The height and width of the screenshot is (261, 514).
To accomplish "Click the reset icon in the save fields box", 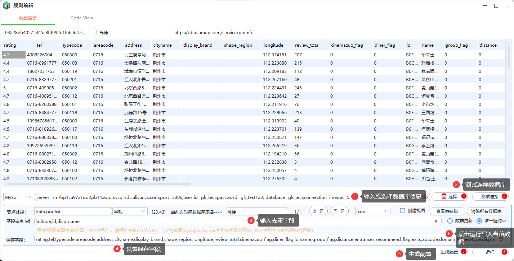I will 501,239.
